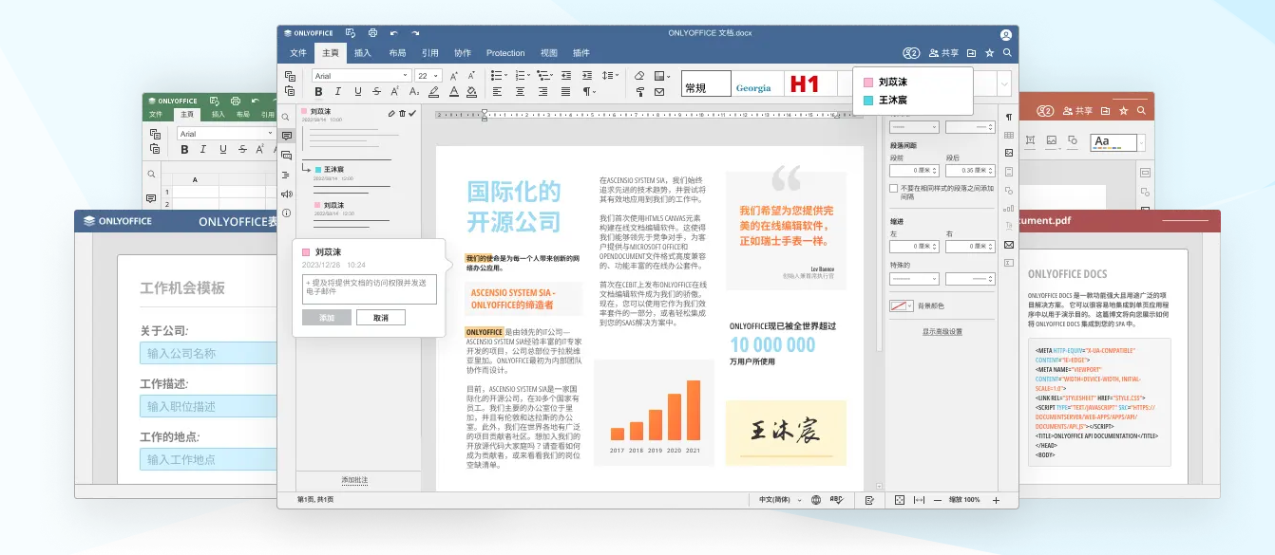Screen dimensions: 1275x555
Task: Open Table settings in right sidebar
Action: [x=1008, y=135]
